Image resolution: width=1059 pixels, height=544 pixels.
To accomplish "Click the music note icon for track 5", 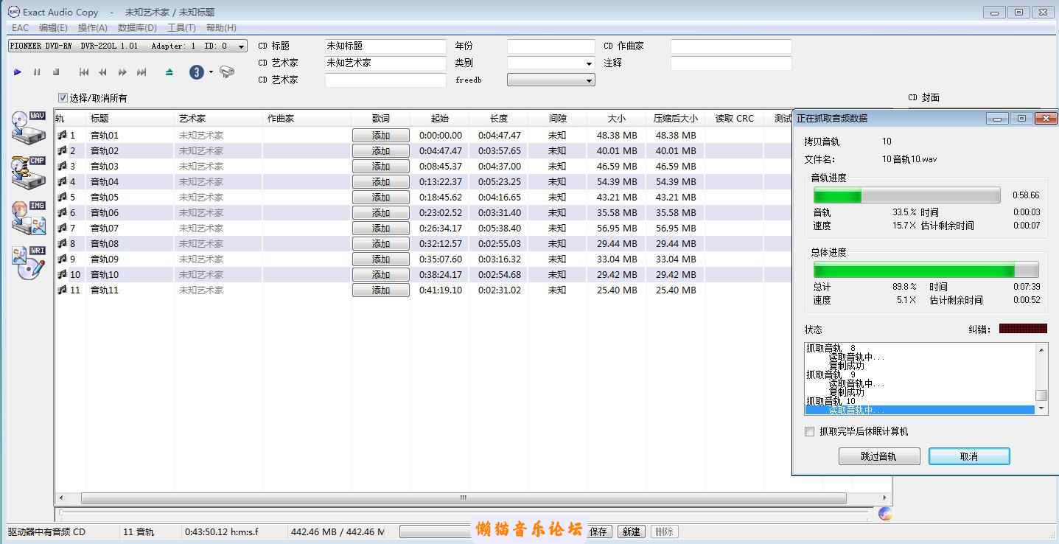I will click(x=63, y=197).
